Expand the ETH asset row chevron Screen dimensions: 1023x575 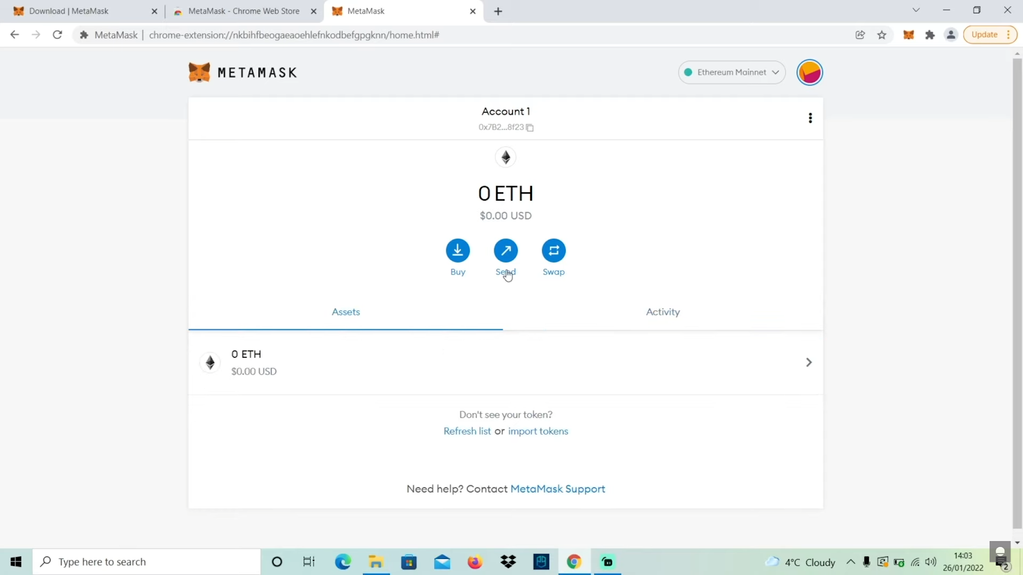(809, 362)
